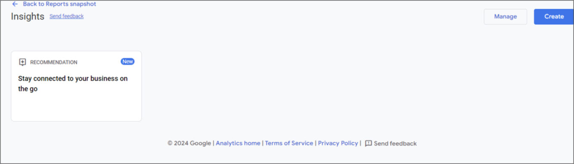Click the word 'snapshot' in back link
Viewport: 574px width, 164px height.
[x=82, y=4]
